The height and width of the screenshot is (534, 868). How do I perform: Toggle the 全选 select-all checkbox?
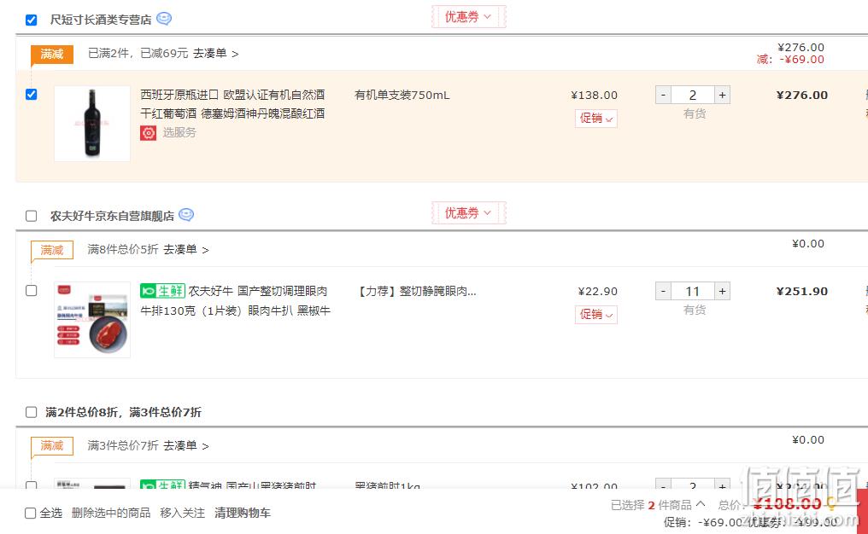click(31, 513)
